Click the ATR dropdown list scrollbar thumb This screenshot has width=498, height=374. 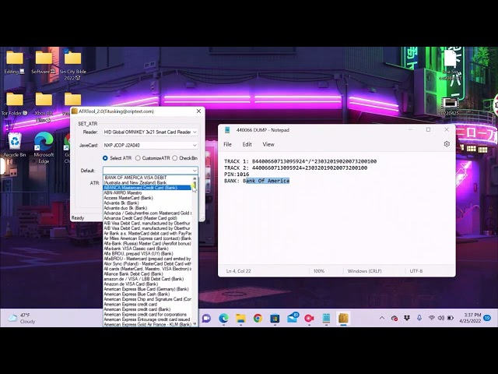click(x=195, y=185)
